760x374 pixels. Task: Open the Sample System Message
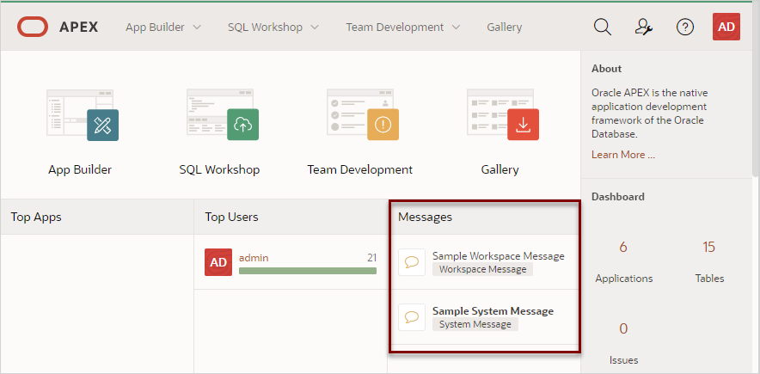(493, 310)
